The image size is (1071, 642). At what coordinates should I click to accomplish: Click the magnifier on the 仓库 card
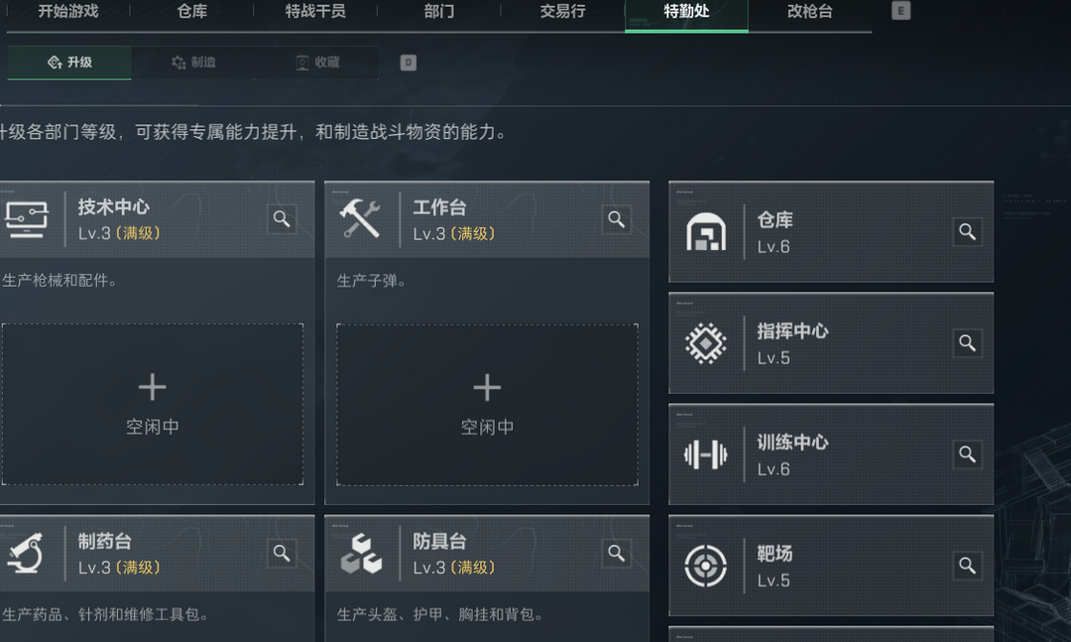pos(967,232)
